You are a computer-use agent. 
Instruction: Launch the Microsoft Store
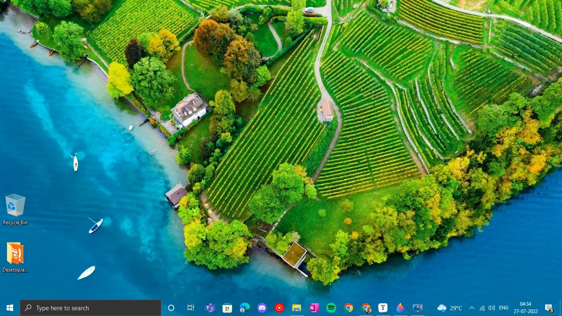click(227, 307)
